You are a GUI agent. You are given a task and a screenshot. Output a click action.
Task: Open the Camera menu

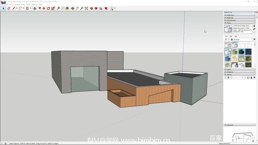click(x=17, y=4)
